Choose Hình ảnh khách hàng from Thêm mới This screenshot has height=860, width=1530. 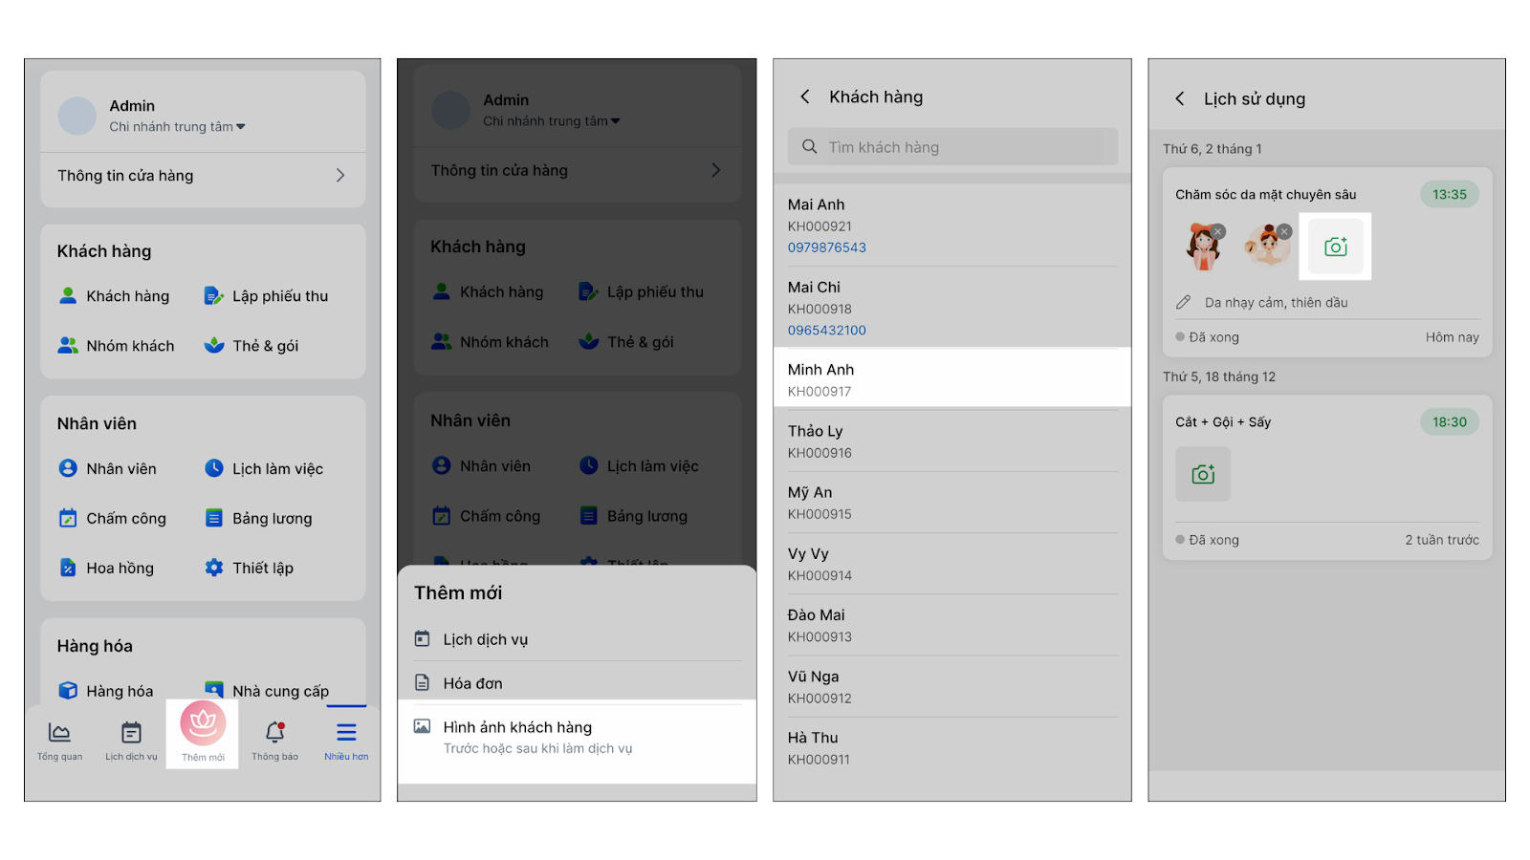tap(517, 727)
